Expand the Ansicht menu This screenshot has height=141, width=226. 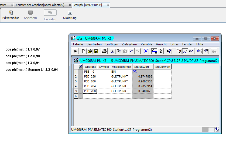tap(161, 44)
